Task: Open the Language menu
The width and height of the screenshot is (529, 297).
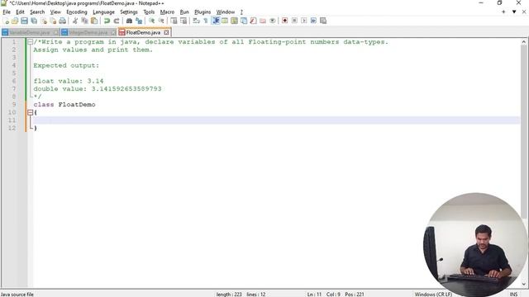Action: (x=103, y=12)
